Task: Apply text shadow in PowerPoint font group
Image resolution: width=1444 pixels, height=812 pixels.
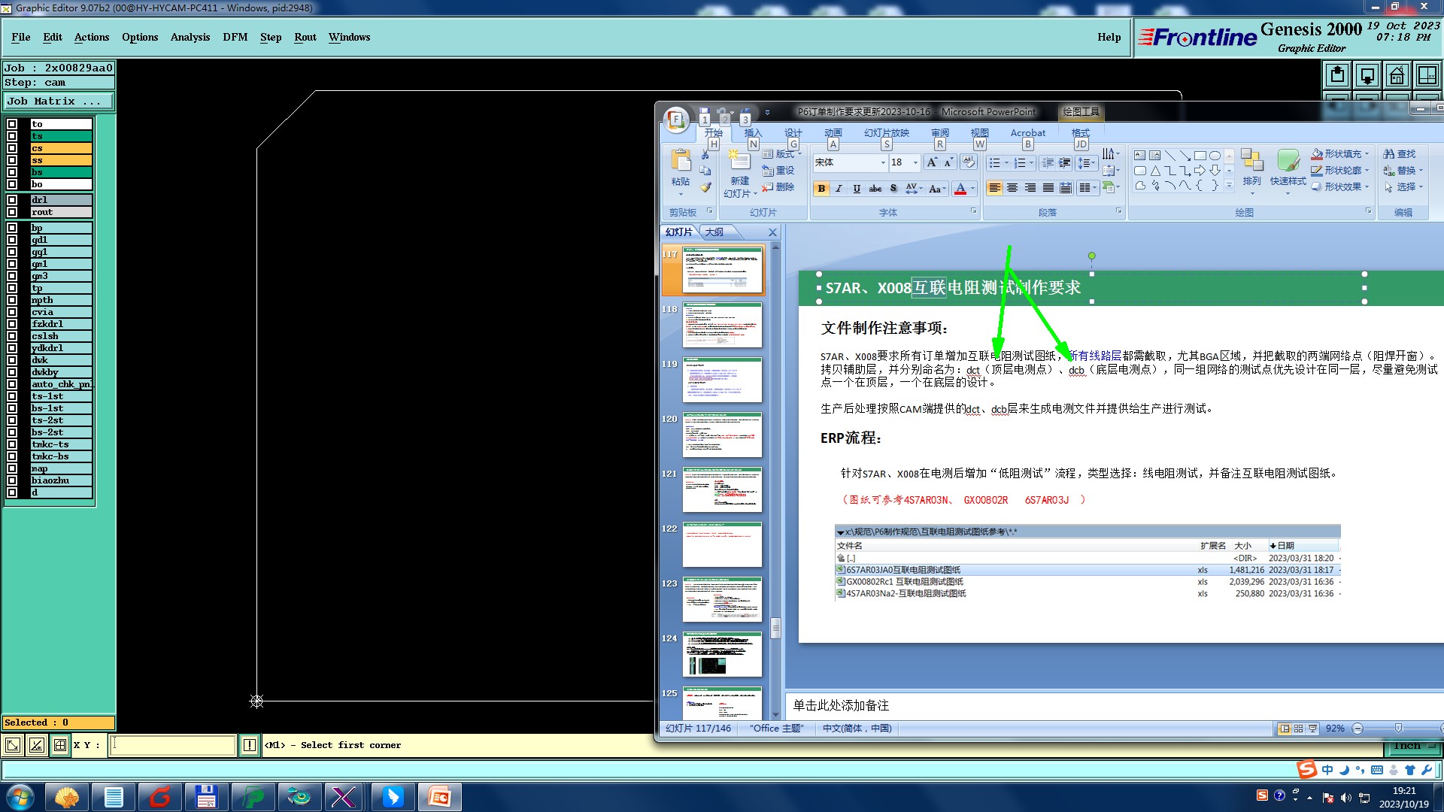Action: click(893, 189)
